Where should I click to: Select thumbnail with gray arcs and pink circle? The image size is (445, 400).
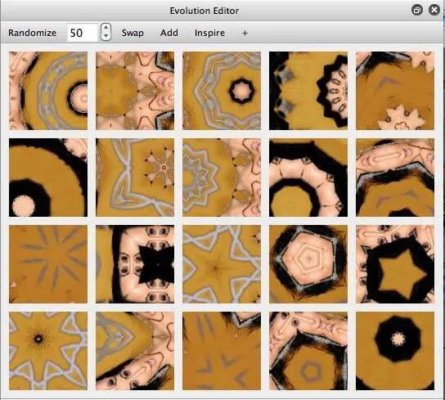point(48,91)
